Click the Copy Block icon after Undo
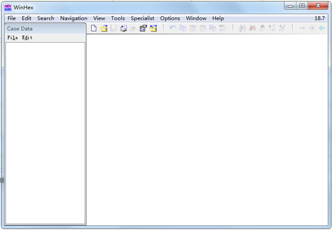This screenshot has width=332, height=230. tap(183, 28)
